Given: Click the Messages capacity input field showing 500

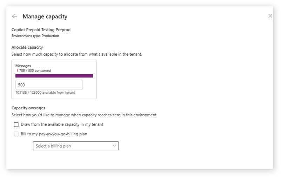Looking at the screenshot, I should [49, 85].
